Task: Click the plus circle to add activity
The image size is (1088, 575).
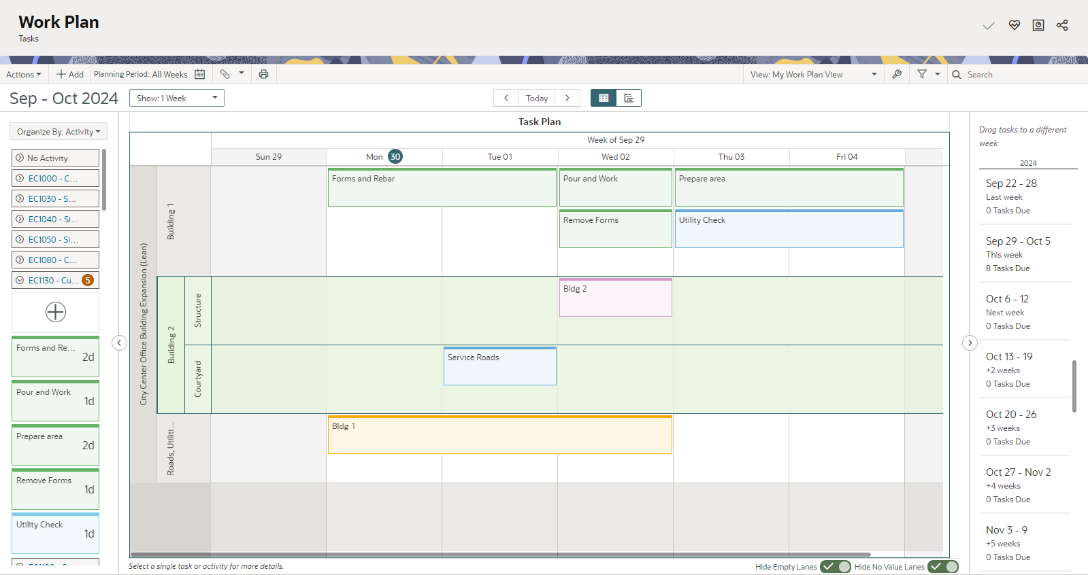Action: pos(56,312)
